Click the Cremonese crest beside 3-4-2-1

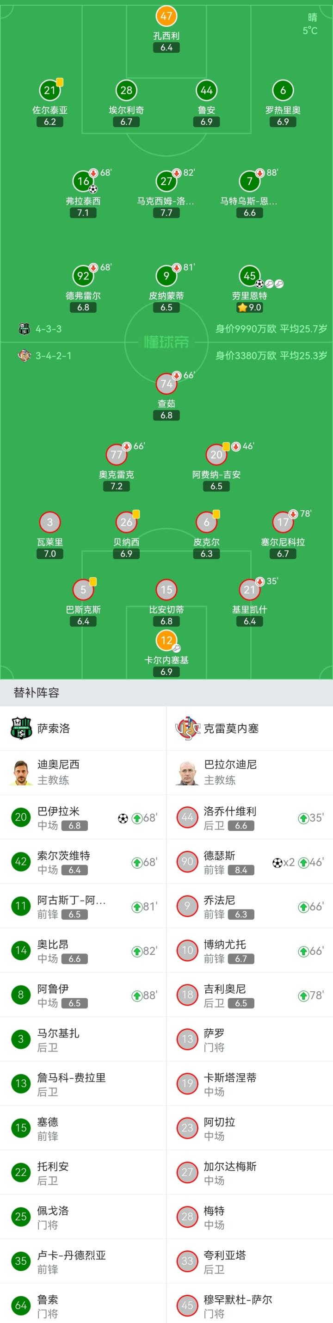coord(24,355)
